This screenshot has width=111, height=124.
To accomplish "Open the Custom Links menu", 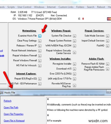I will point(66,7).
